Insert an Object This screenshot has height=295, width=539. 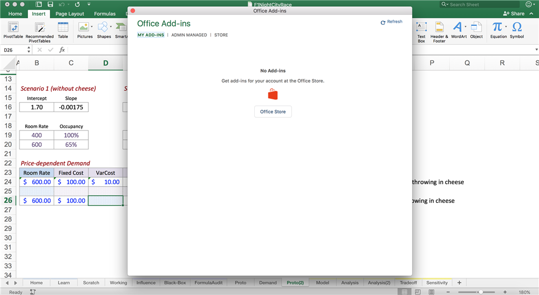tap(476, 30)
